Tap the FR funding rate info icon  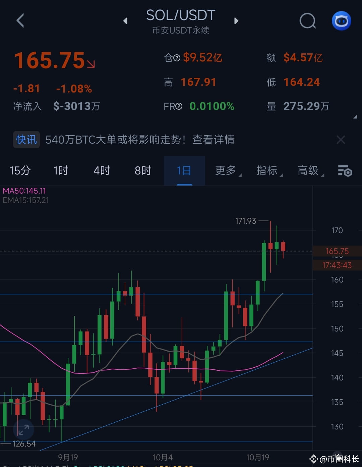pyautogui.click(x=179, y=106)
